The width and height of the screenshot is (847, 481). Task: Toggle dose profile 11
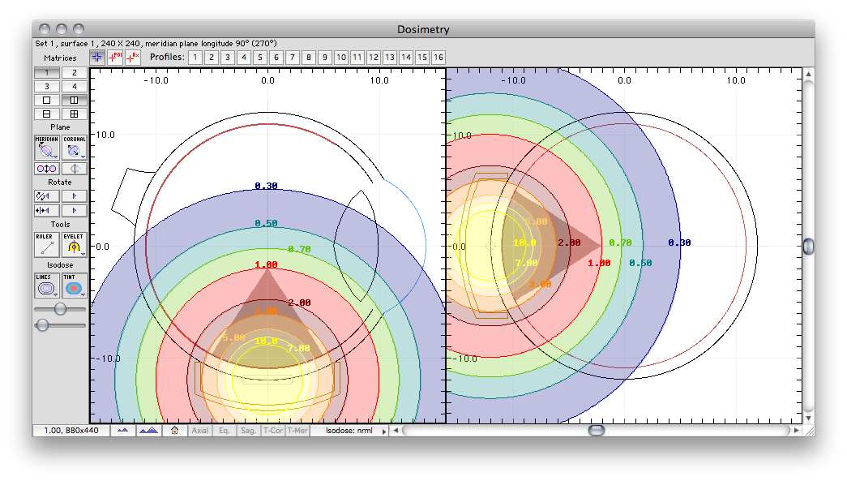click(x=357, y=58)
